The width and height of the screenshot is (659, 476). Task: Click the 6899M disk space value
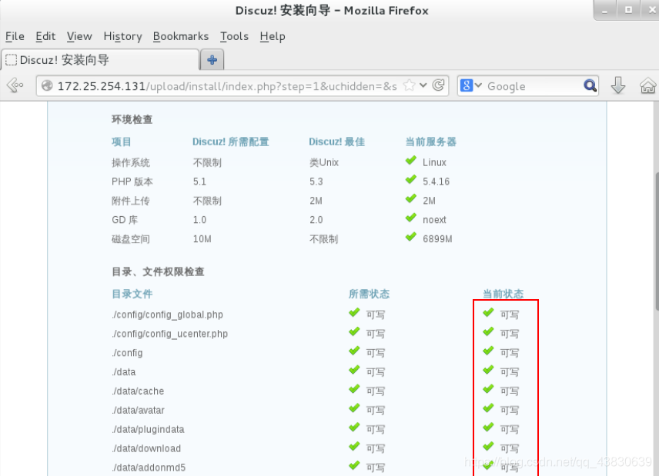click(x=437, y=239)
